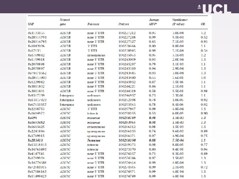Screen dimensions: 239x179
Task: Click Average MPP value 0.58
Action: coord(152,91)
